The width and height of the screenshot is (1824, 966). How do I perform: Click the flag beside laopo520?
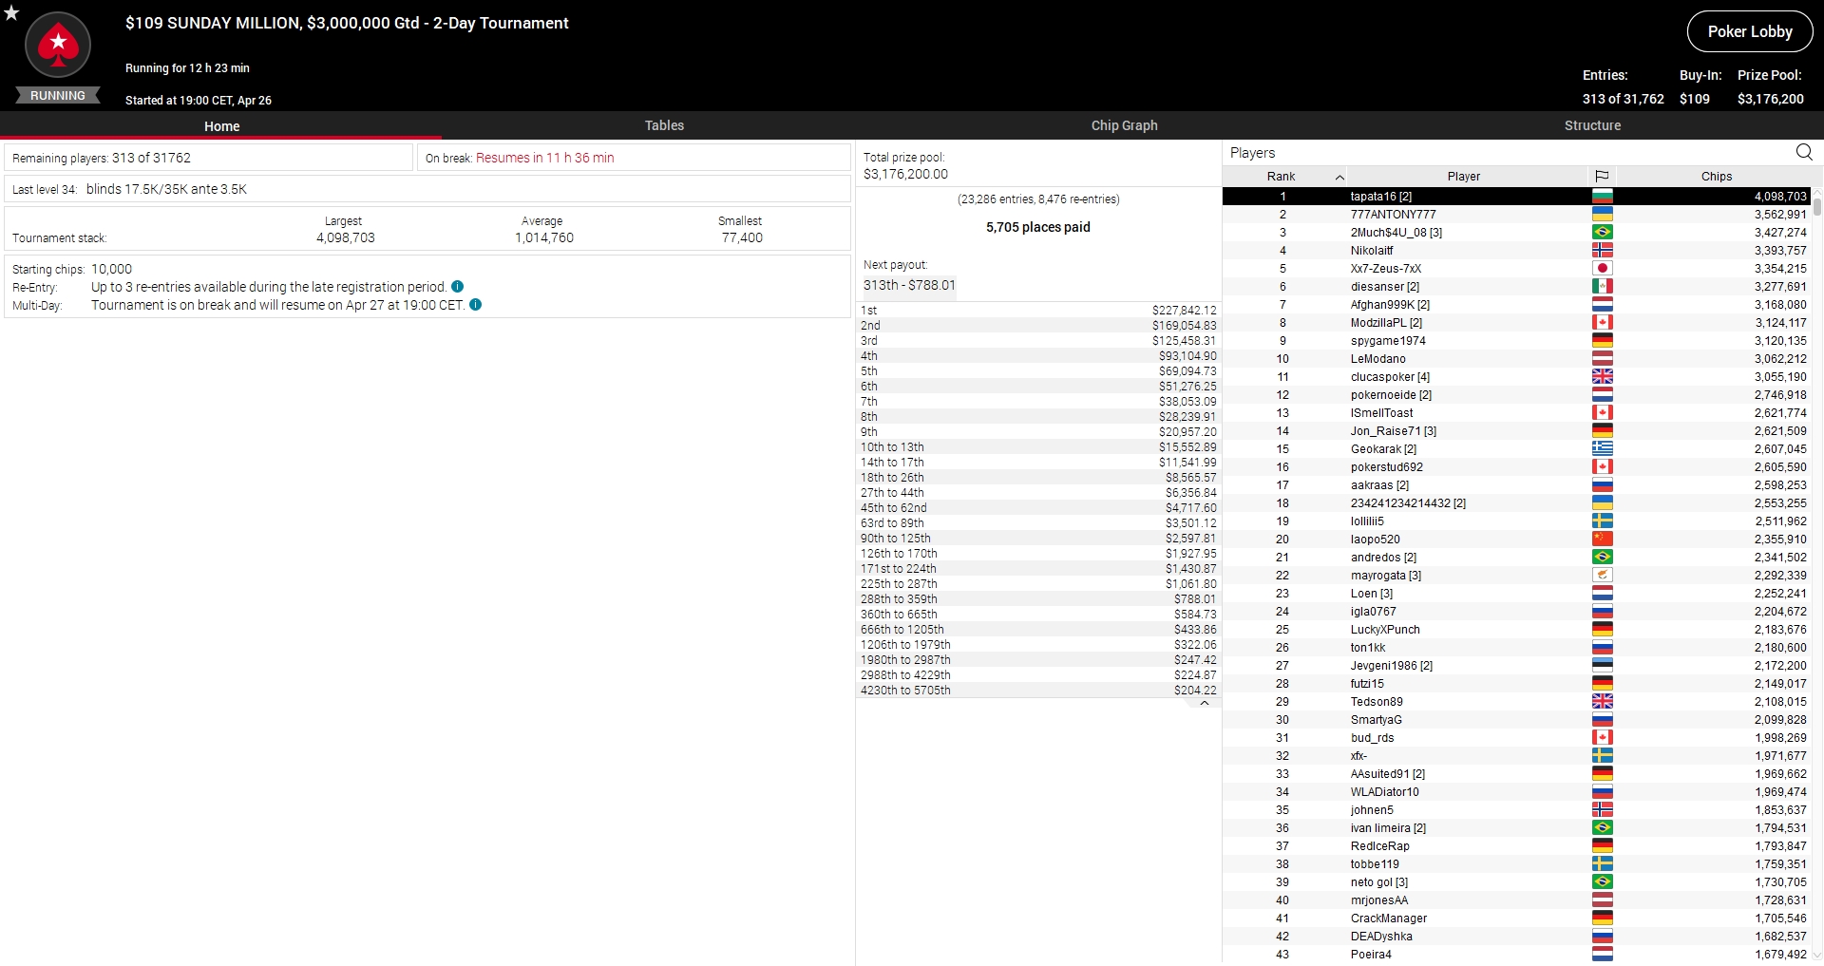(x=1603, y=540)
